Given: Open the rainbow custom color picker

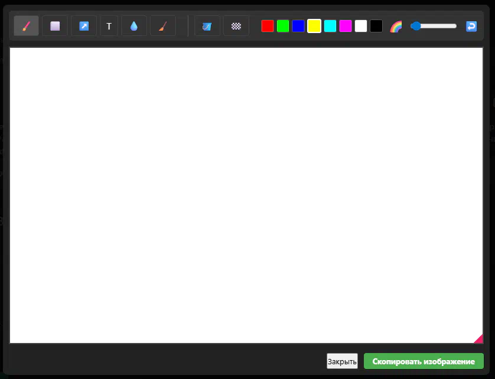Looking at the screenshot, I should click(x=396, y=26).
